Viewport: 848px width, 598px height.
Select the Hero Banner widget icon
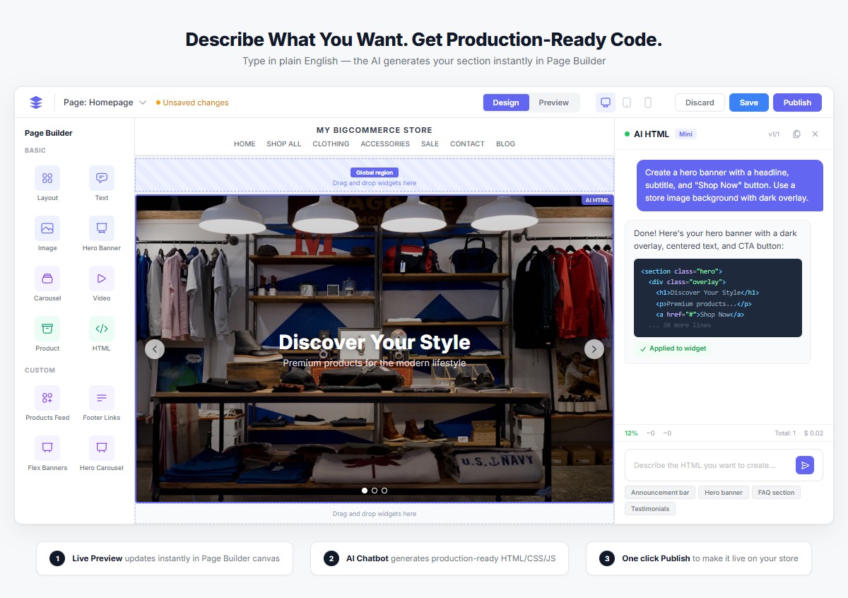(101, 228)
